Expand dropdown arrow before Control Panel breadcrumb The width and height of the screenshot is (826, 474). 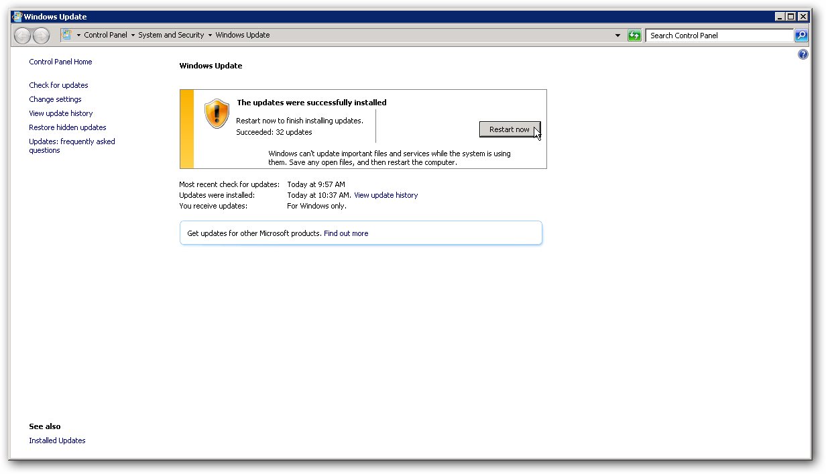(78, 36)
